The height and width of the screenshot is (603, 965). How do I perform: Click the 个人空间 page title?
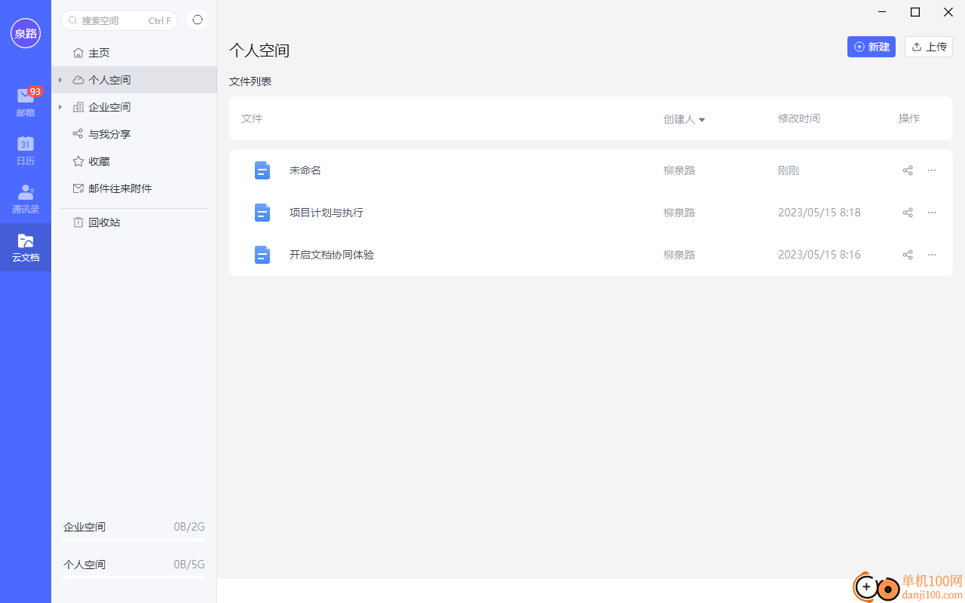(x=259, y=51)
